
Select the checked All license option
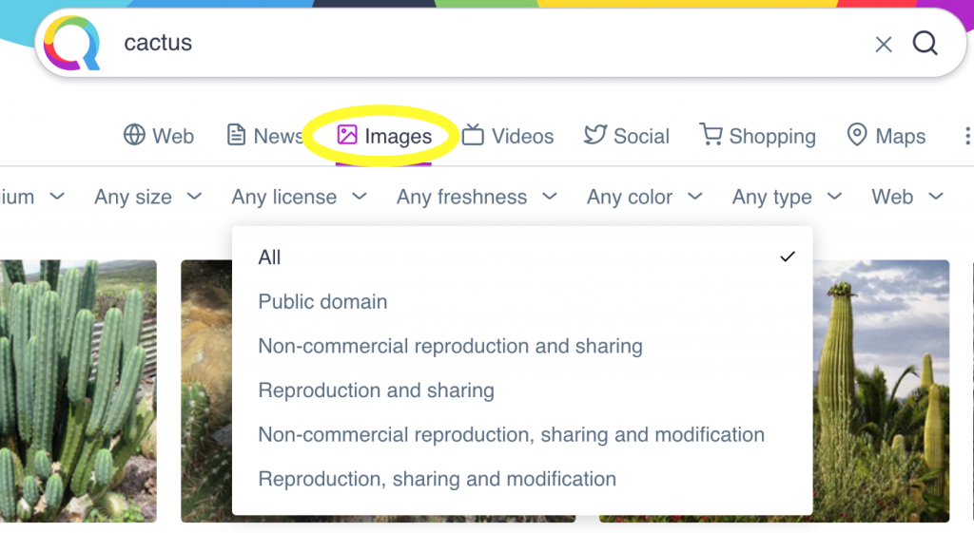[270, 257]
